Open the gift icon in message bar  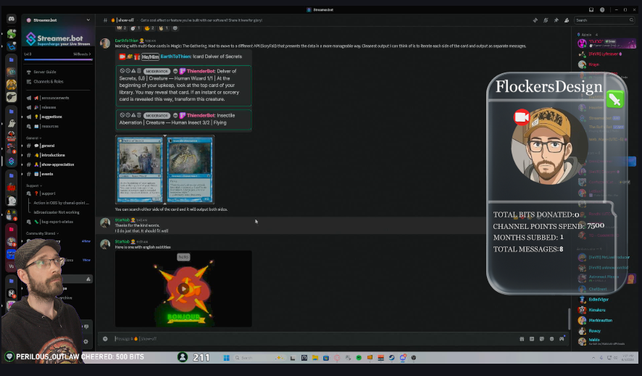[x=522, y=339]
